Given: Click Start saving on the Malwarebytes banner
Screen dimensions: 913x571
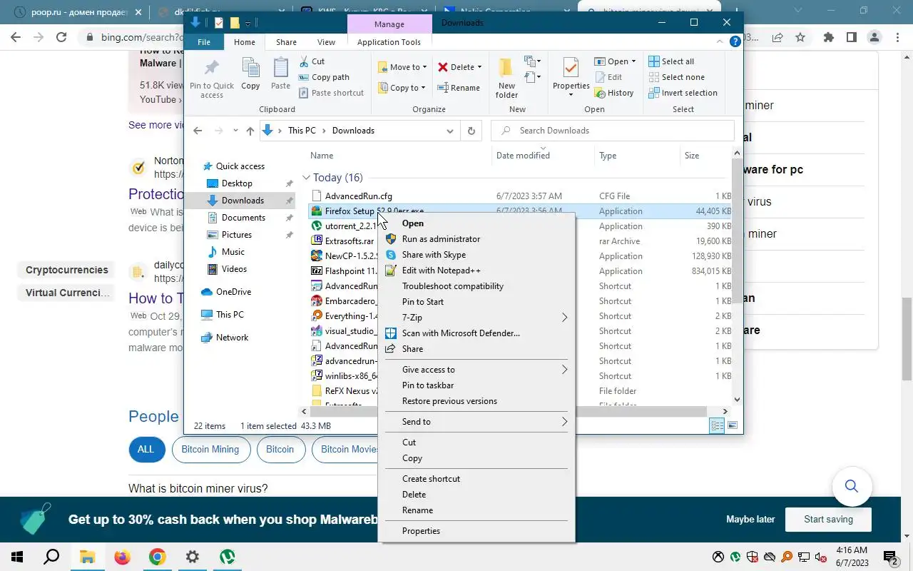Looking at the screenshot, I should [x=828, y=520].
